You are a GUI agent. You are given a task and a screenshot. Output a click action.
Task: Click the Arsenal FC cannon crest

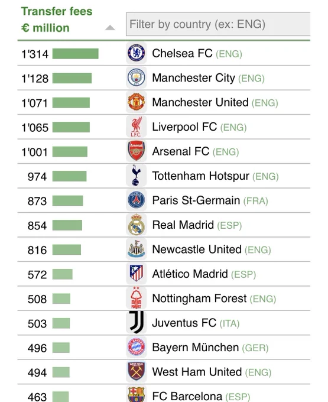point(137,151)
